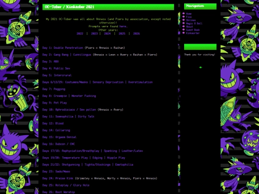Jump to the 2023 year page

pyautogui.click(x=94, y=34)
